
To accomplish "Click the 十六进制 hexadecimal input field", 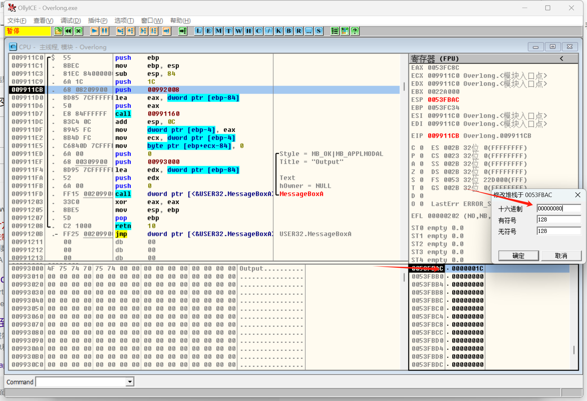I will [558, 208].
